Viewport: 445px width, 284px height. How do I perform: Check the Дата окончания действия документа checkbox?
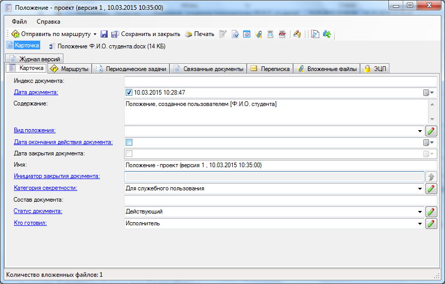[129, 143]
